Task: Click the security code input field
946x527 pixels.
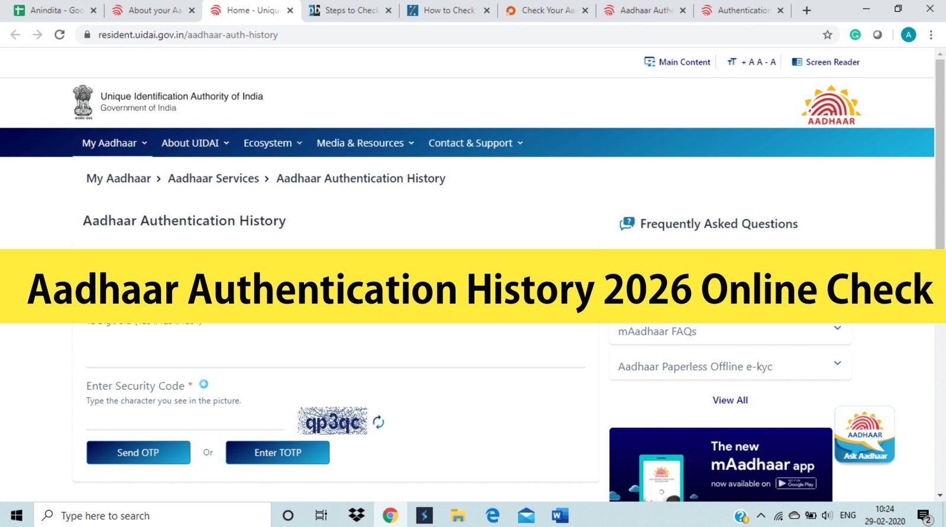Action: tap(185, 421)
